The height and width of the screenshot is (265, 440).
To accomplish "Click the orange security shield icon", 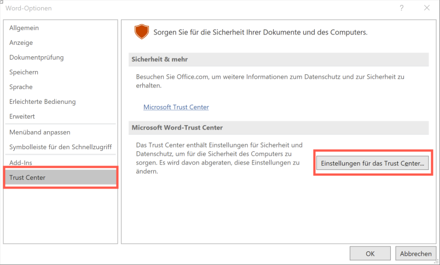I will (141, 31).
